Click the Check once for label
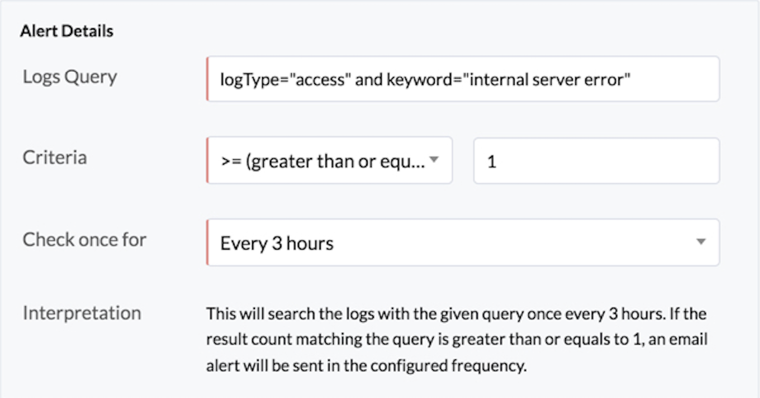This screenshot has width=760, height=398. pos(84,240)
